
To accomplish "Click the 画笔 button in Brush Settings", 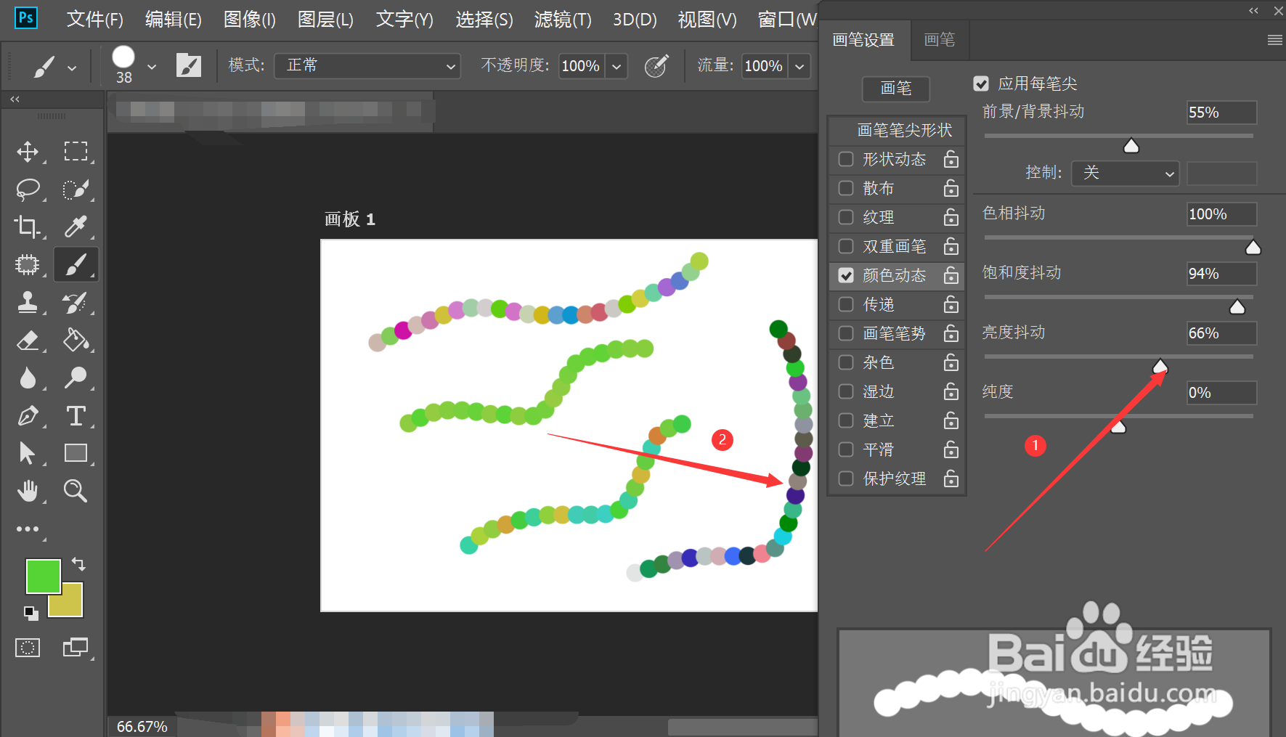I will pos(895,89).
